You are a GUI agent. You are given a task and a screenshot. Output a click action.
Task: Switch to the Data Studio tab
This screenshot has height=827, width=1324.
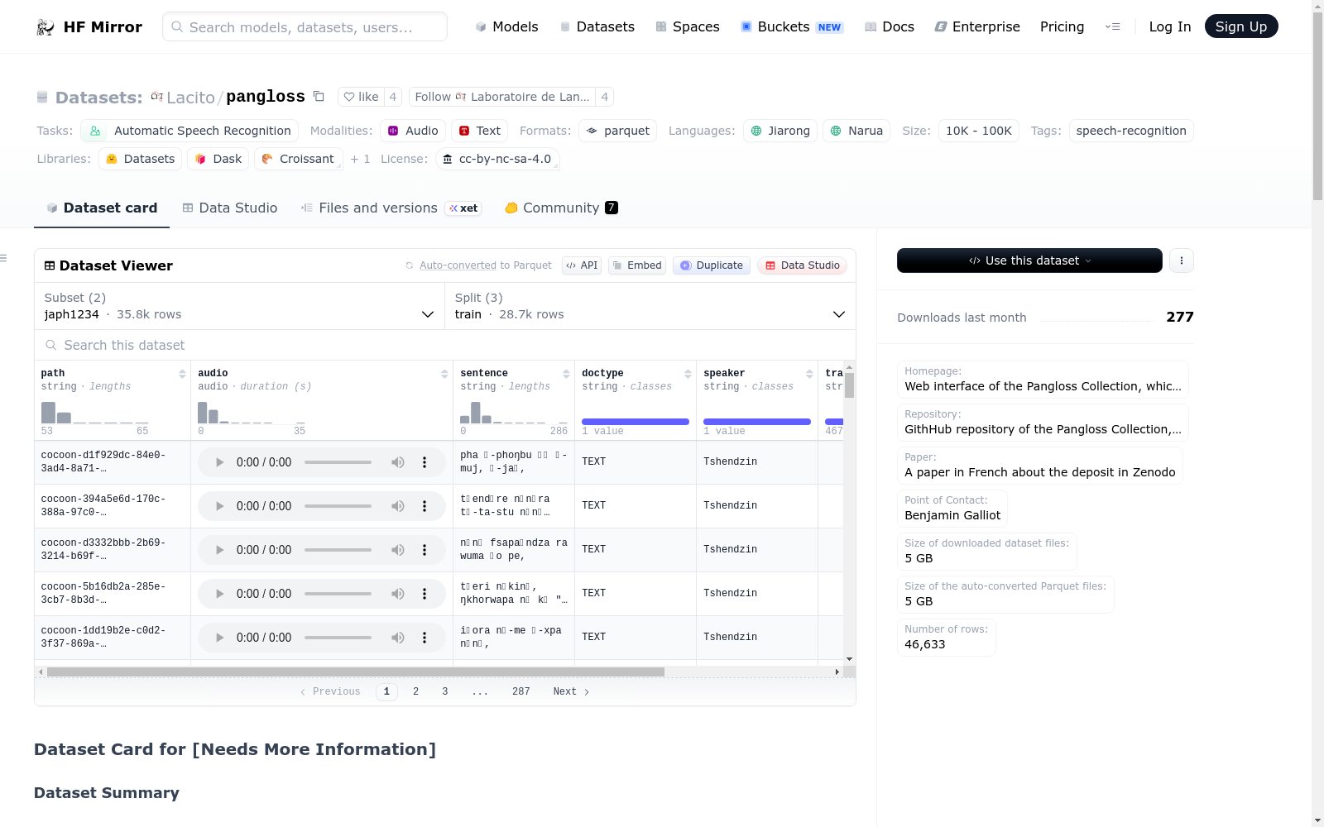230,208
